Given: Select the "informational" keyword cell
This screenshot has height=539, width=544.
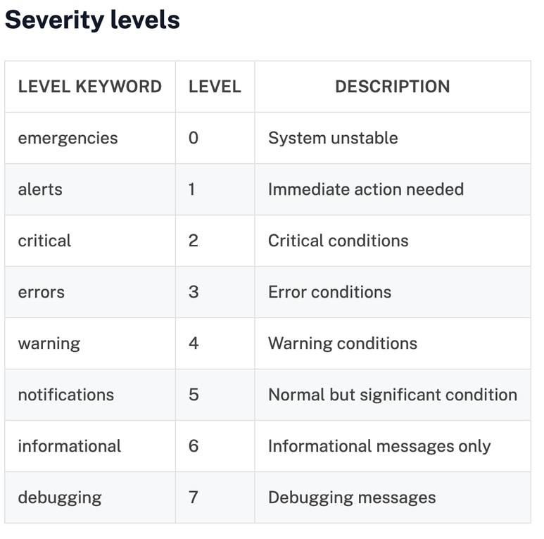Looking at the screenshot, I should (x=70, y=446).
